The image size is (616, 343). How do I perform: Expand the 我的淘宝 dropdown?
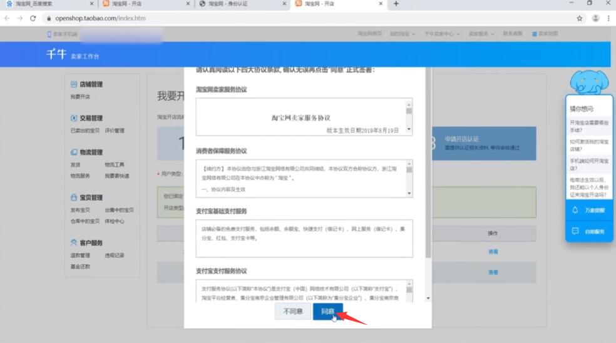pos(402,34)
